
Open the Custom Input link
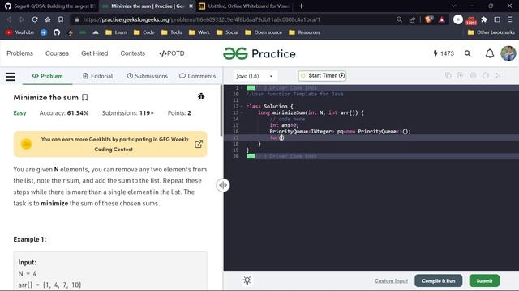coord(391,280)
